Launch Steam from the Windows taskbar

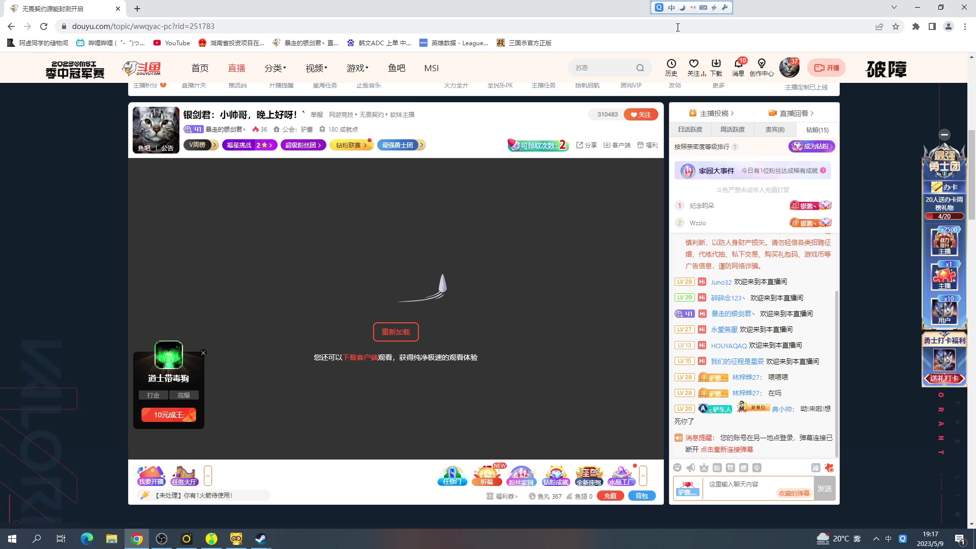tap(261, 538)
